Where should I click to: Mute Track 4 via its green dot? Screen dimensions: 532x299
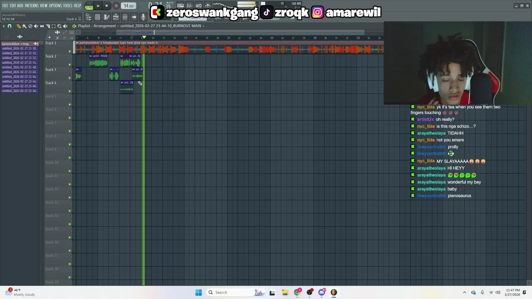(70, 91)
